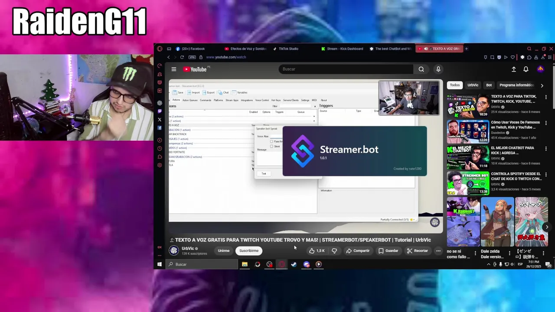
Task: Open Opera easy setup menu icon
Action: [549, 57]
